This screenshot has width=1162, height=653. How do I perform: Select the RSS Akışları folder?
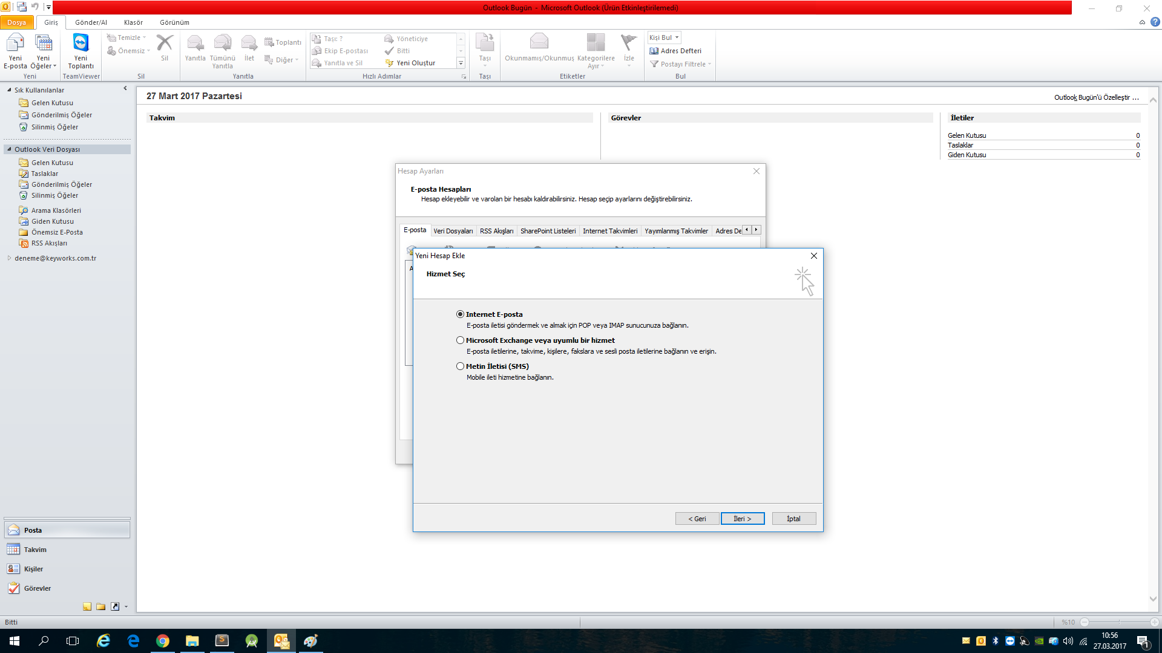click(x=49, y=243)
